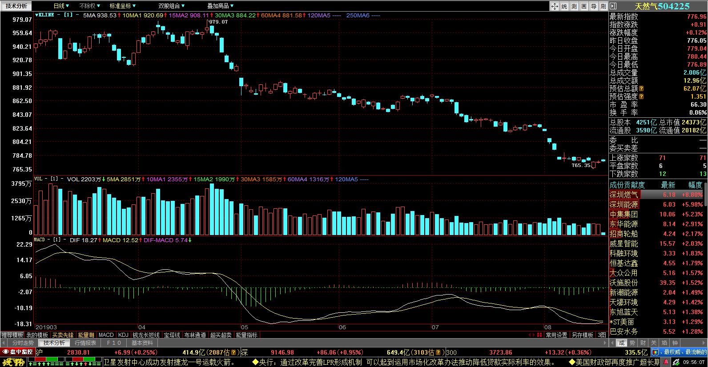Open the 双股组合 dropdown

coord(172,6)
